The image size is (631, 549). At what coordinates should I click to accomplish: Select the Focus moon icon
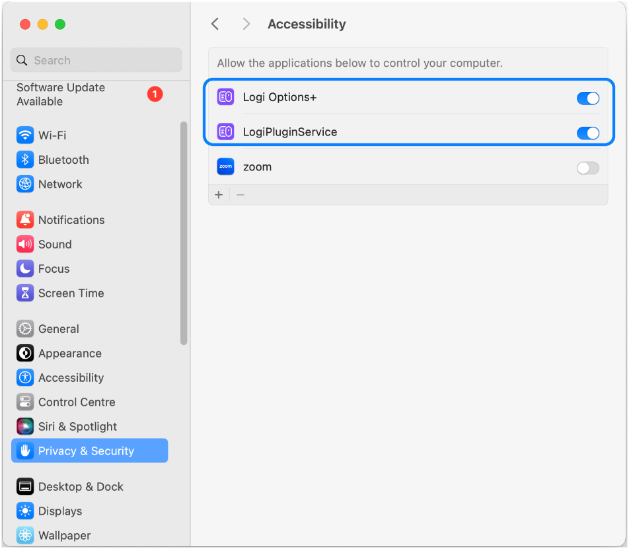coord(25,269)
